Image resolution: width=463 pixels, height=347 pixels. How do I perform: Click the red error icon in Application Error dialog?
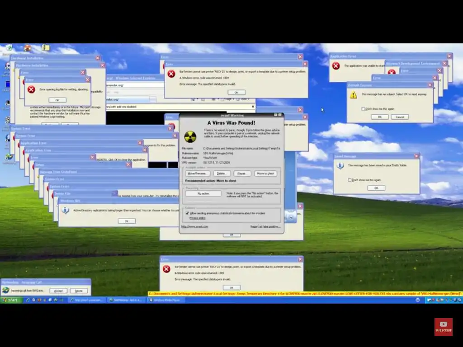(336, 66)
